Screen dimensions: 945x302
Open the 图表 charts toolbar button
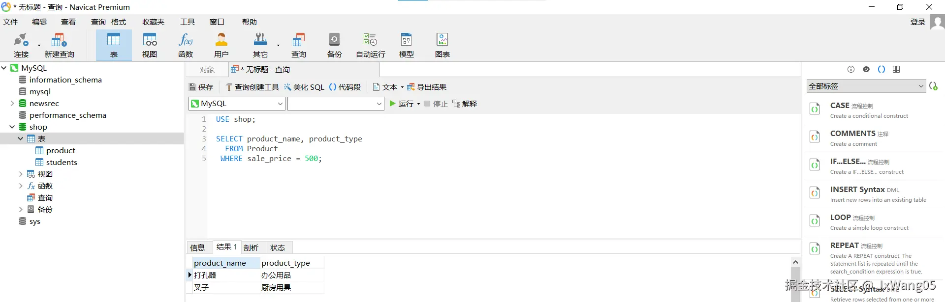[442, 46]
